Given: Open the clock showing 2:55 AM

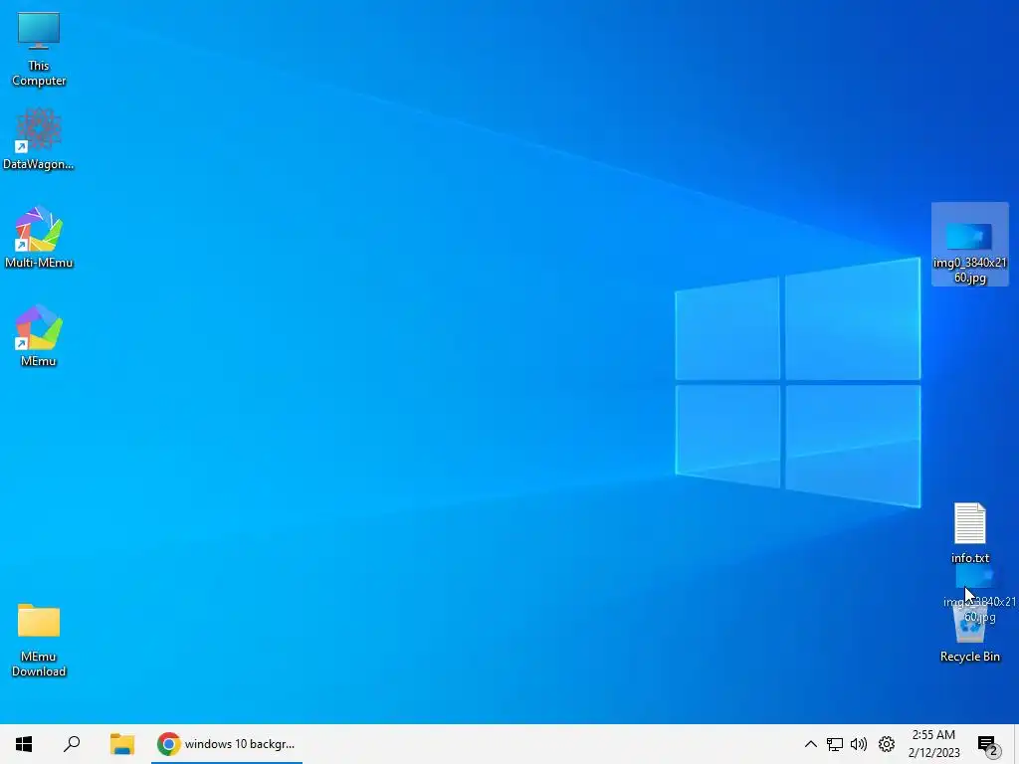Looking at the screenshot, I should [933, 735].
